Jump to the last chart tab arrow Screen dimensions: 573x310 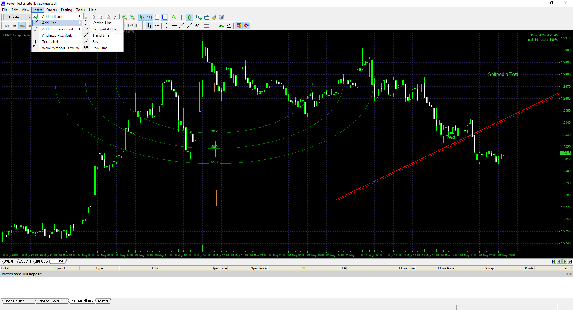click(x=570, y=261)
